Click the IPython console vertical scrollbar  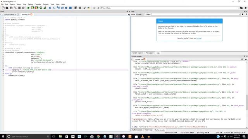coord(247,102)
